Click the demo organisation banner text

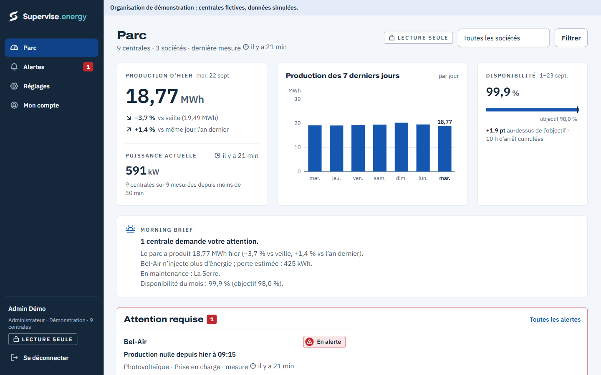[204, 7]
